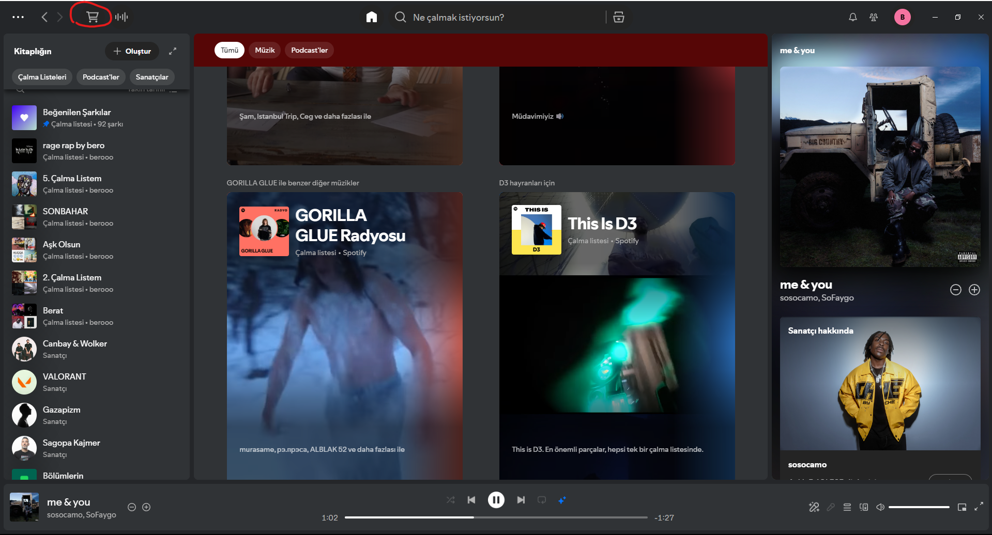
Task: Click the 'me & you' header atop right panel
Action: pos(797,51)
